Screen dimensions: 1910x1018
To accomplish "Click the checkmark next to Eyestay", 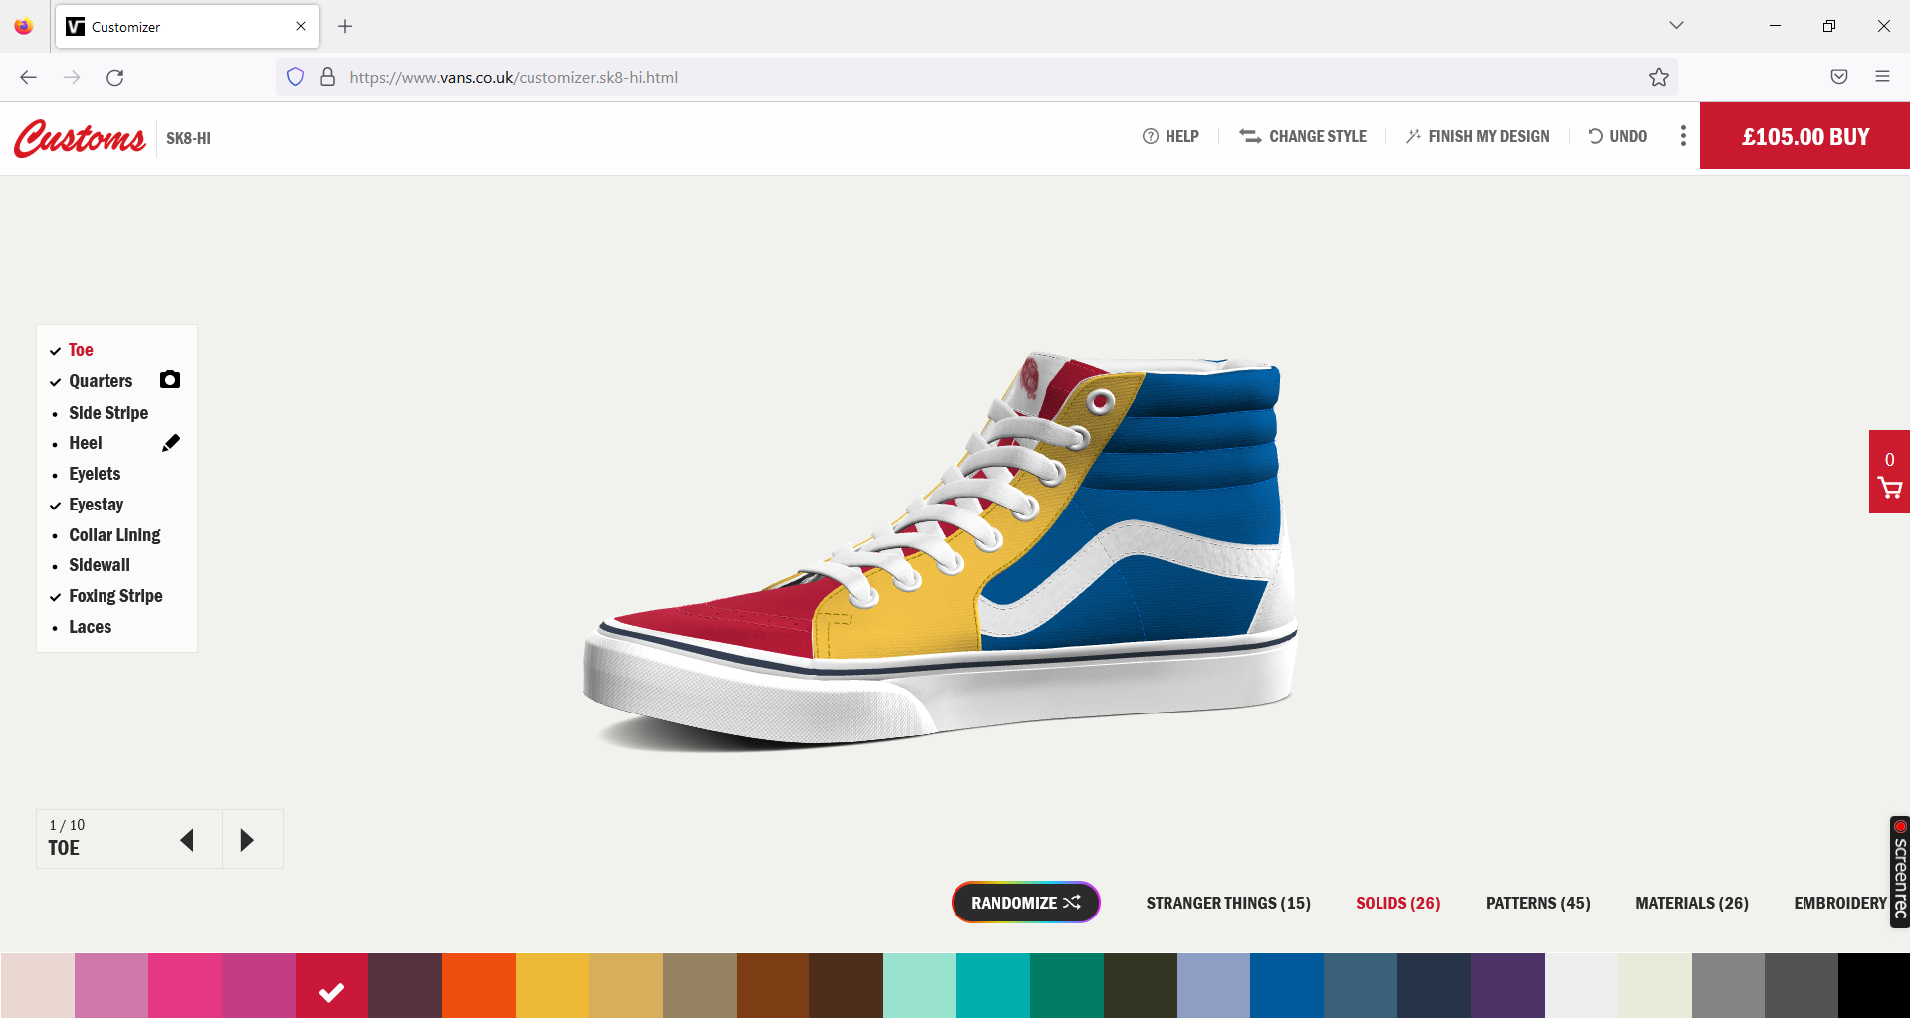I will [x=55, y=505].
